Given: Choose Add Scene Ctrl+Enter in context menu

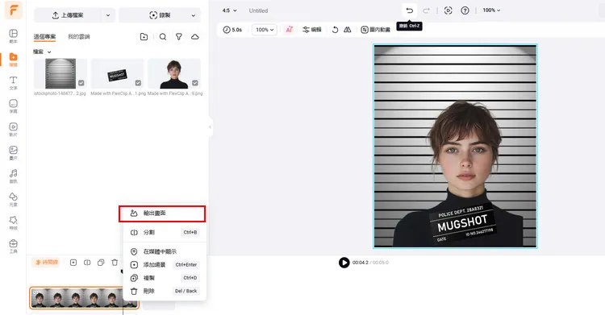Looking at the screenshot, I should [165, 264].
